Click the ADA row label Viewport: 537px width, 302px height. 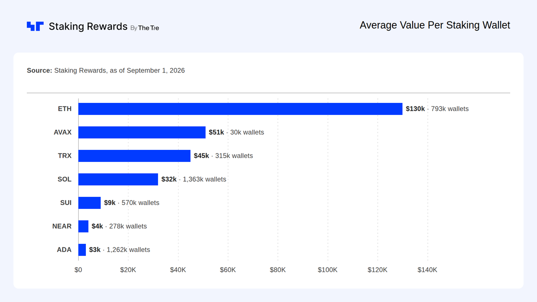64,250
